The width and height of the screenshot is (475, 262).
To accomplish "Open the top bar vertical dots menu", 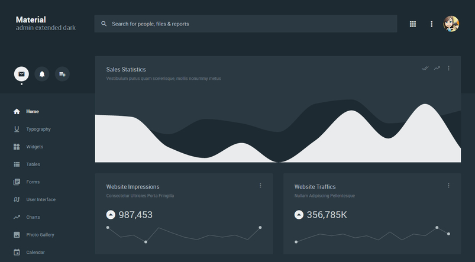I will pos(431,24).
